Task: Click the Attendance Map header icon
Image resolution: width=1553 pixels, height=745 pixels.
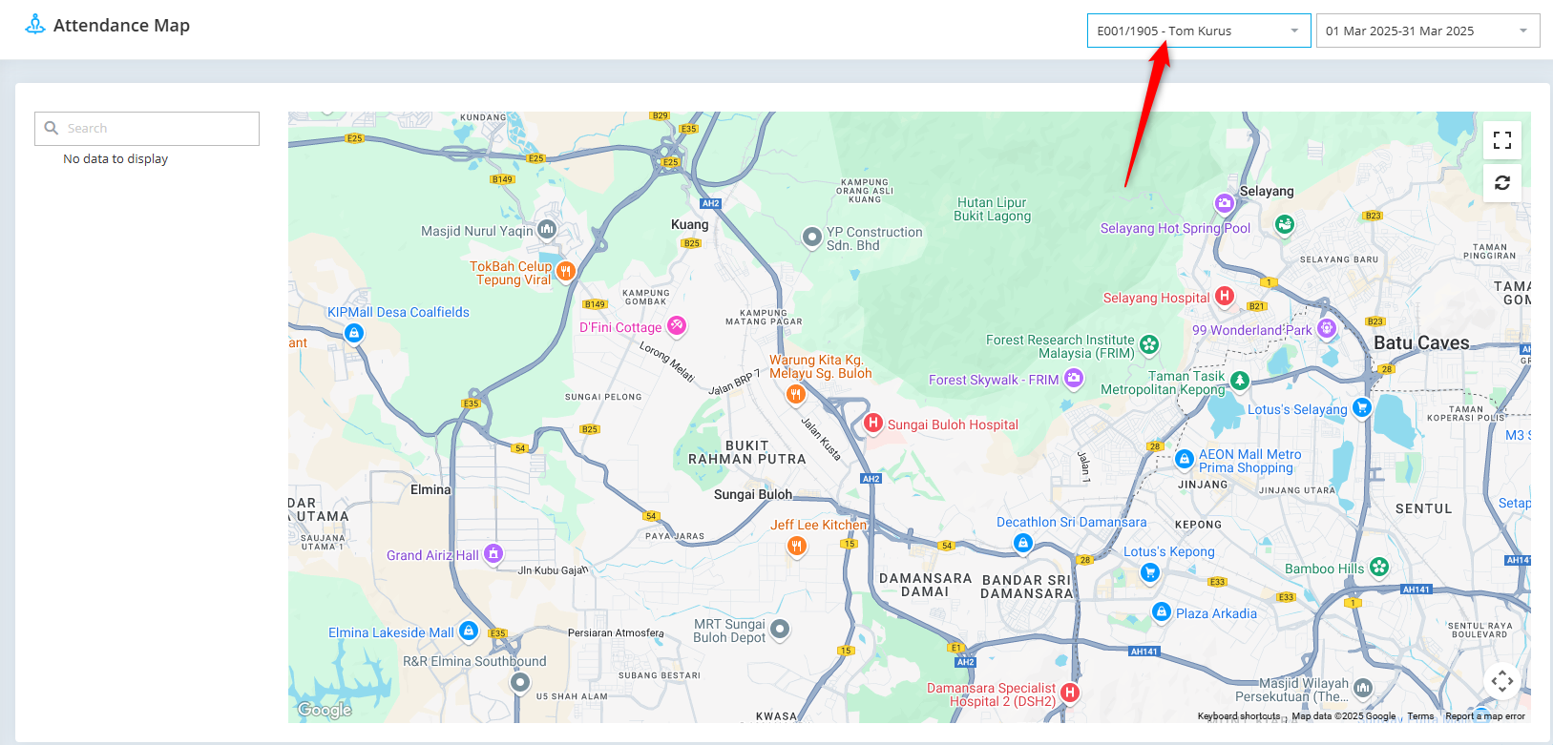Action: point(35,25)
